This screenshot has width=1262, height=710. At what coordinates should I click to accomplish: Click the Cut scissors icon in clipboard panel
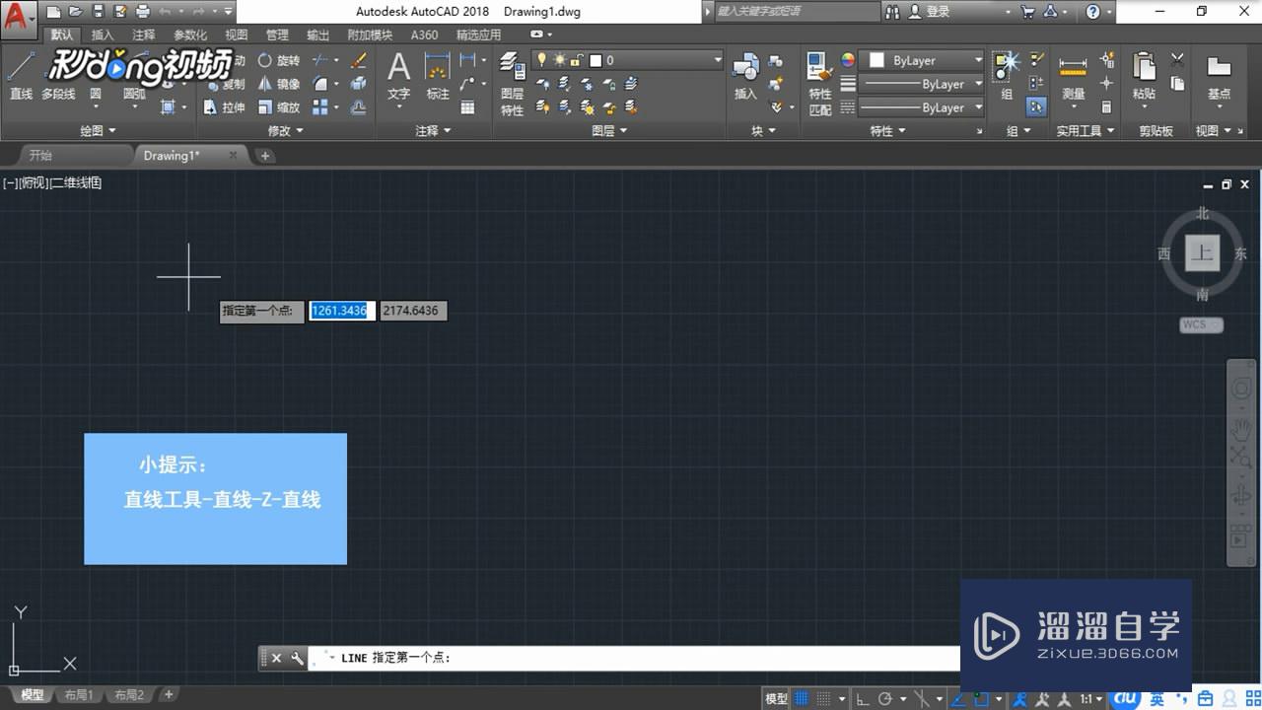point(1177,60)
